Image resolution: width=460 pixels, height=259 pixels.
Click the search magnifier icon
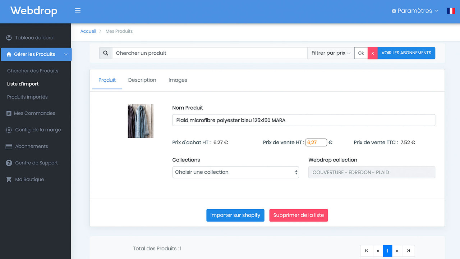pyautogui.click(x=105, y=53)
